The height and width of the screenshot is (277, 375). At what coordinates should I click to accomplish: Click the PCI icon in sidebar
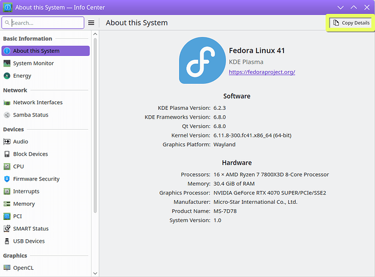7,217
